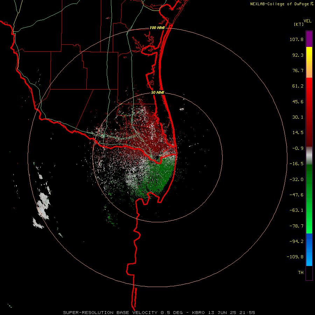315x315 pixels.
Task: Select the -78.7 velocity scale value
Action: coord(296,226)
